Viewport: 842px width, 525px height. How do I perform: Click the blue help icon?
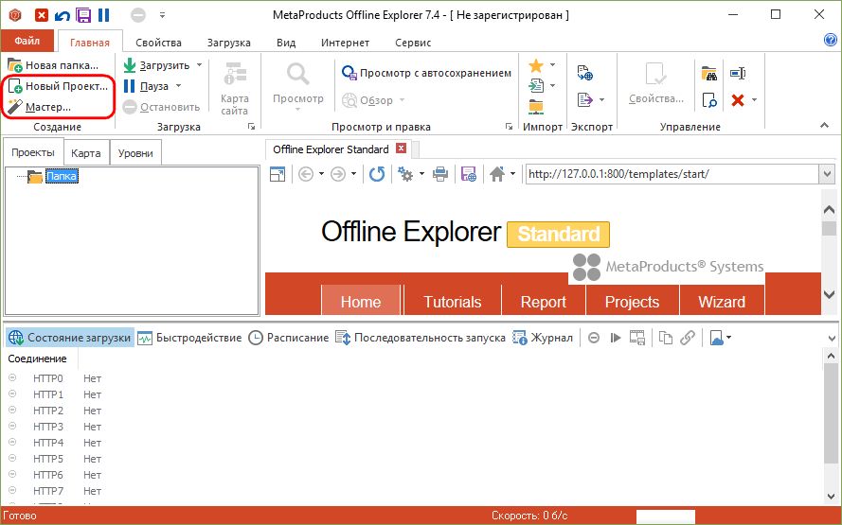click(x=831, y=41)
